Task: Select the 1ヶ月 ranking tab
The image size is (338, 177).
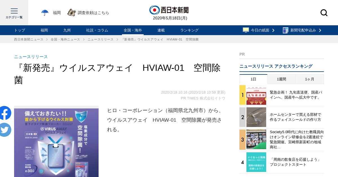Action: (310, 79)
